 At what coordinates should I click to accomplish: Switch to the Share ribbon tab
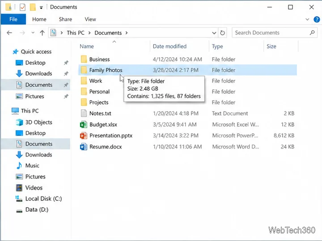click(x=65, y=19)
